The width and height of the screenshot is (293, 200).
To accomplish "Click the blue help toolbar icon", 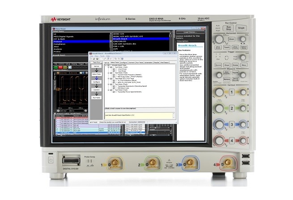I will point(122,59).
